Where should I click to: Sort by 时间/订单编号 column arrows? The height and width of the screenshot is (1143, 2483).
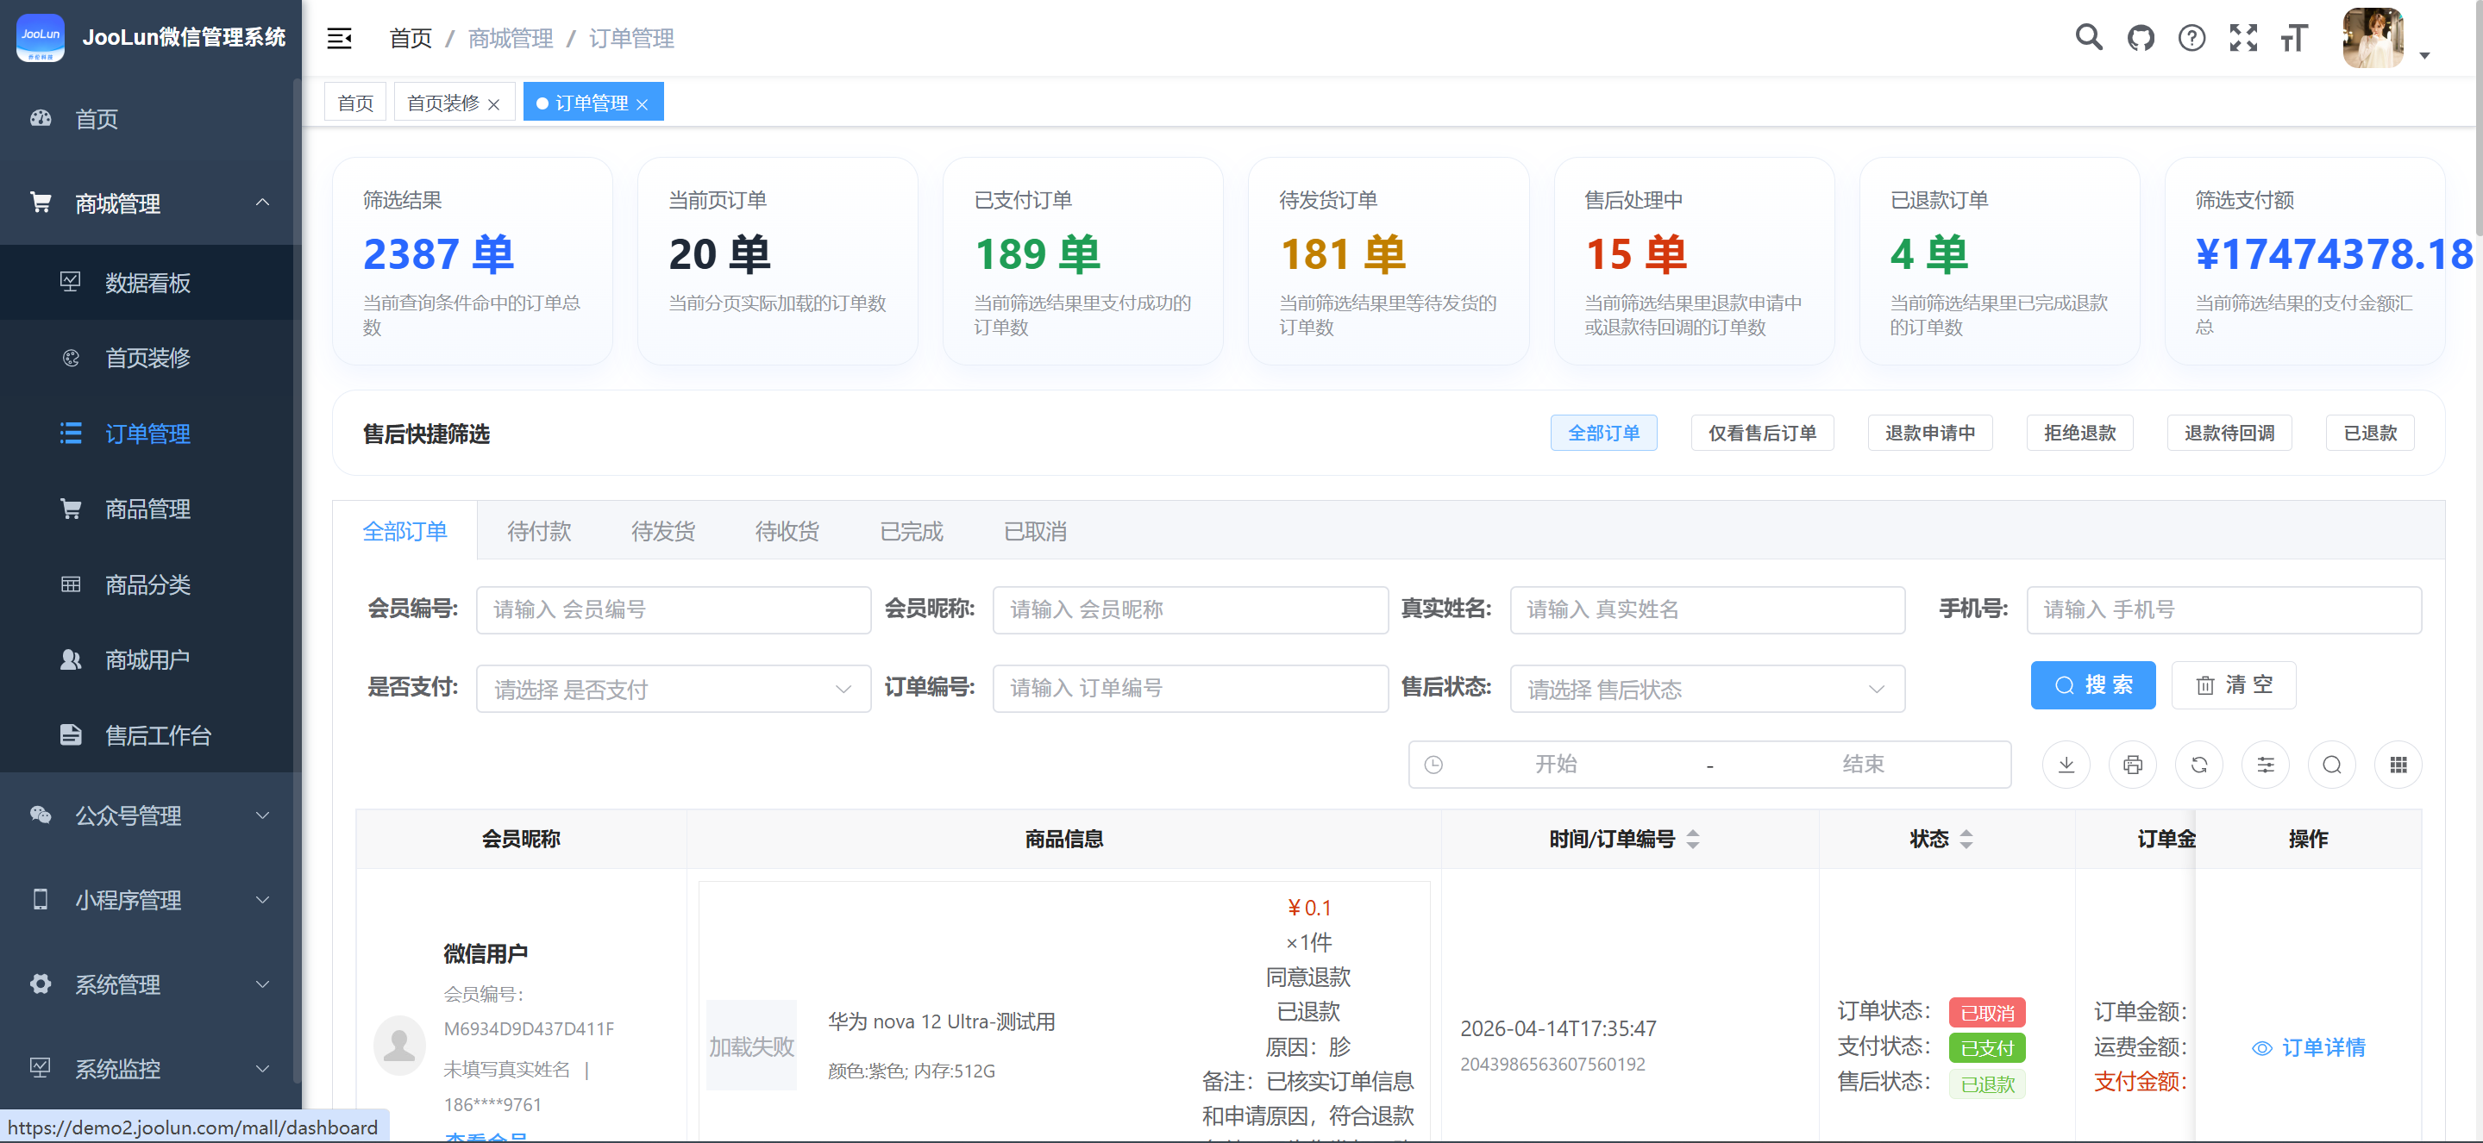coord(1693,840)
